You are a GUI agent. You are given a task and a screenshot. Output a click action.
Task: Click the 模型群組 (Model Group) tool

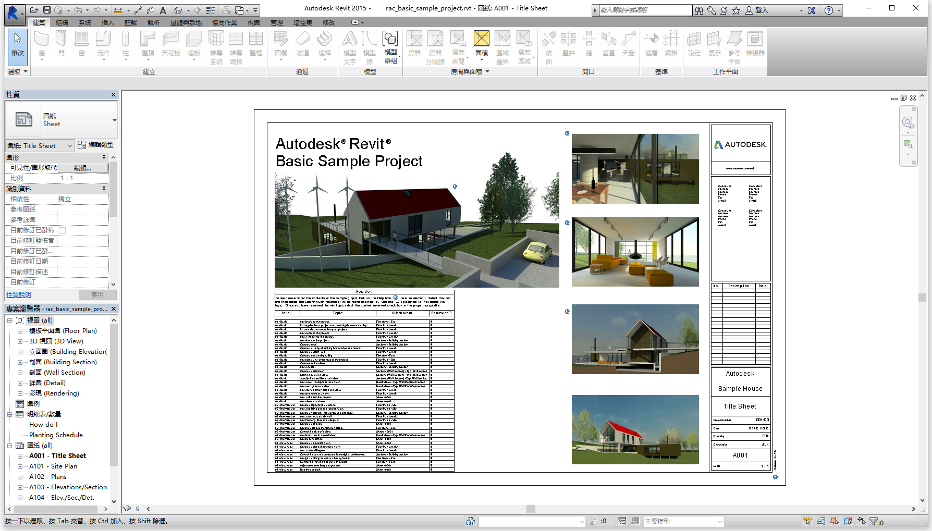click(x=390, y=47)
